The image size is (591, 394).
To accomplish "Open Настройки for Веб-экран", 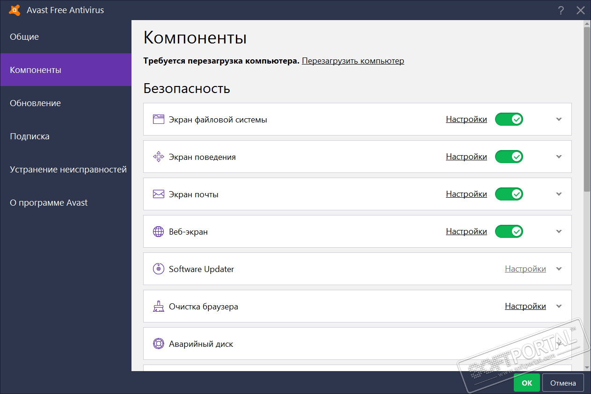I will point(467,231).
